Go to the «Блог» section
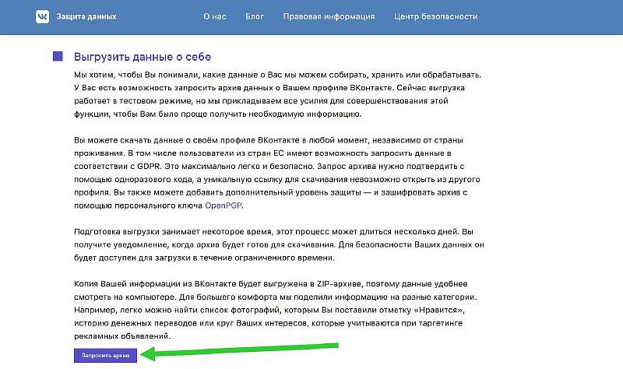This screenshot has height=369, width=623. point(255,16)
